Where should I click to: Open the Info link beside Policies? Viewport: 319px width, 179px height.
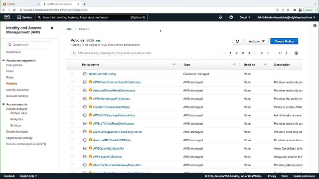pyautogui.click(x=98, y=41)
